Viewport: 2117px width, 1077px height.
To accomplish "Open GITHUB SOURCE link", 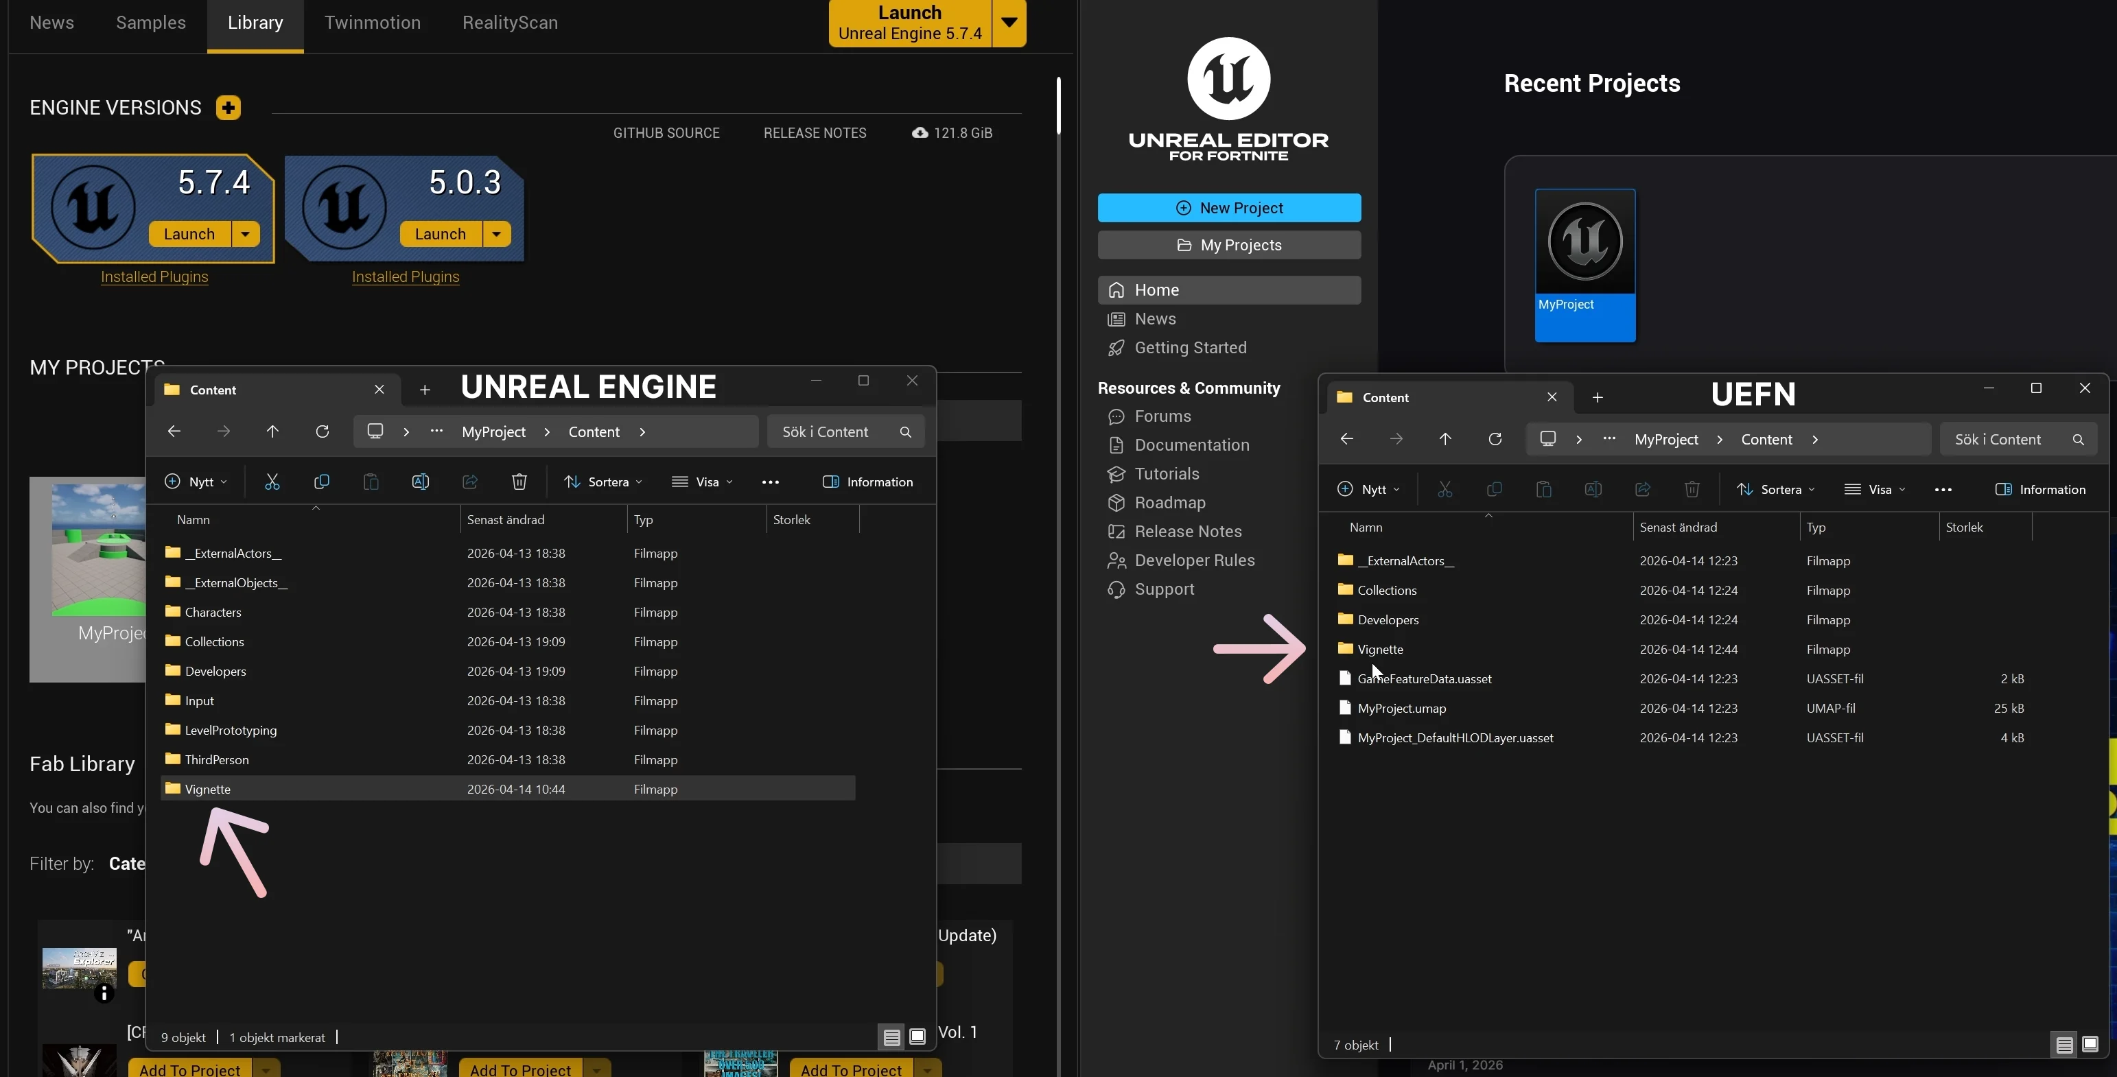I will [x=666, y=133].
